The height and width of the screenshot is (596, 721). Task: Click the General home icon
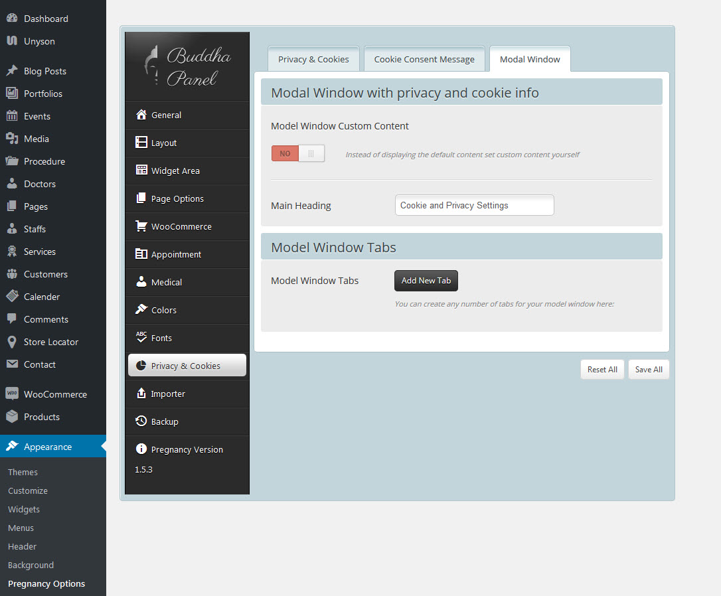point(141,115)
